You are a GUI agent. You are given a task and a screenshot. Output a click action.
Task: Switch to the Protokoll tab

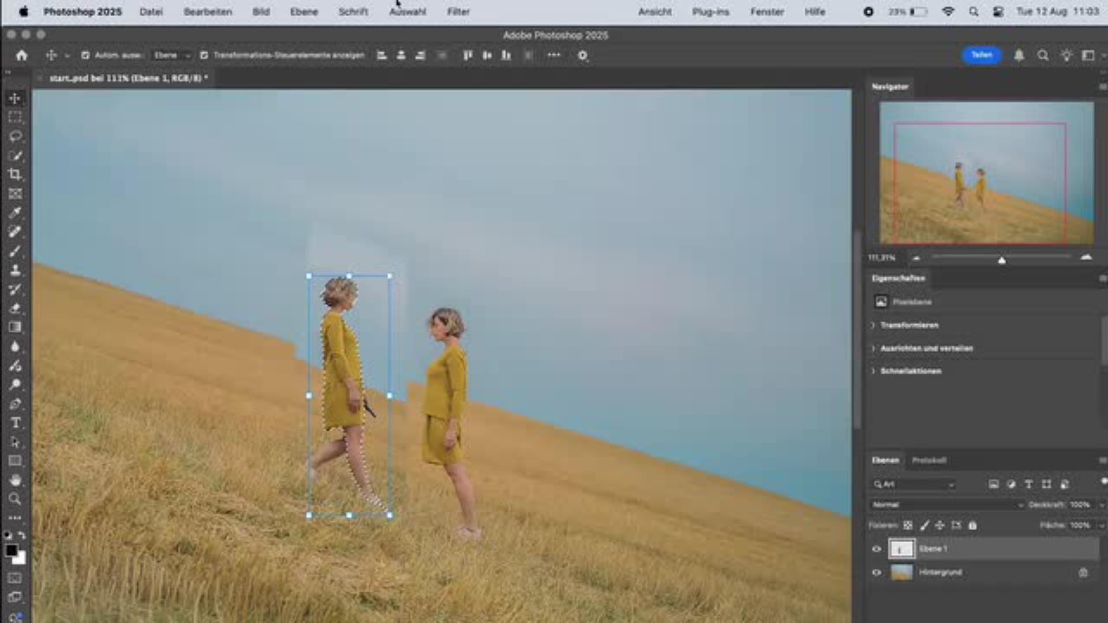929,460
